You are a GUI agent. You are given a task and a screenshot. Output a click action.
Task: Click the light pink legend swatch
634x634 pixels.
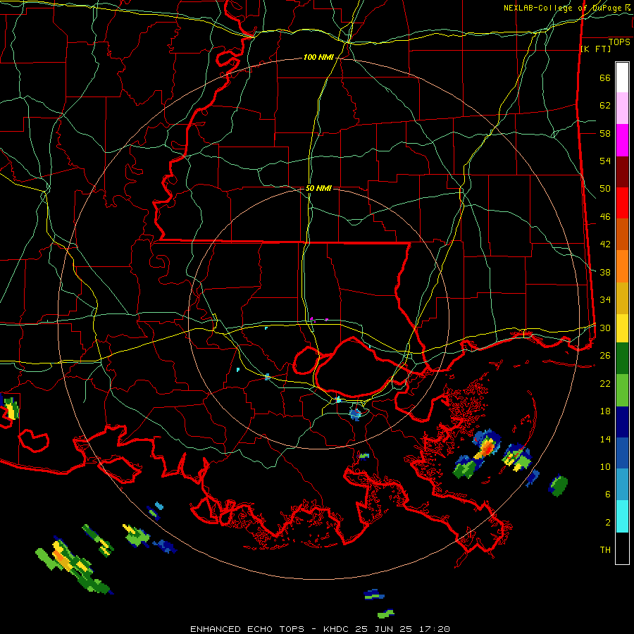click(x=622, y=108)
